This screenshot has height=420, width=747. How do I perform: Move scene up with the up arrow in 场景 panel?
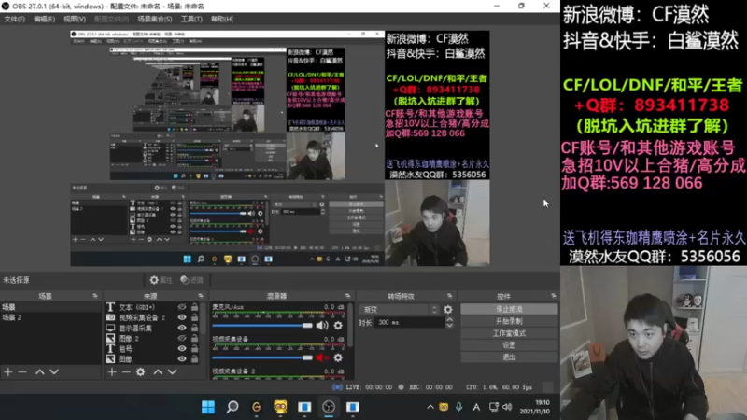(x=40, y=371)
